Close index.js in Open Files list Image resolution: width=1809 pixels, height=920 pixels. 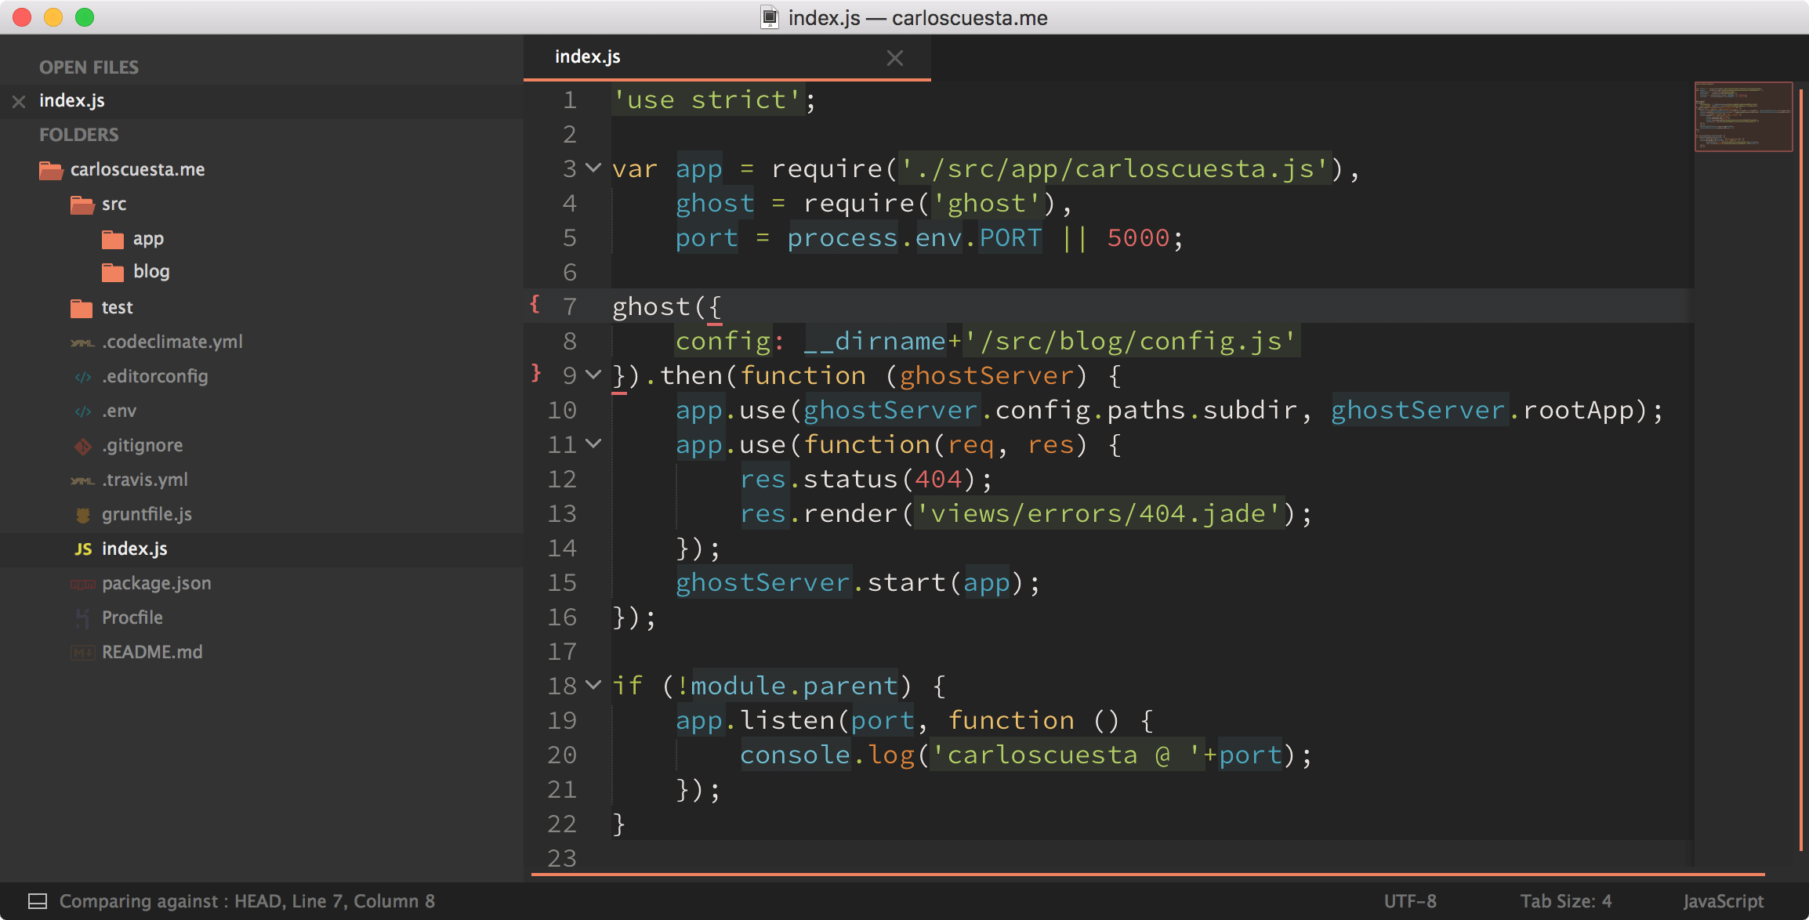tap(19, 101)
